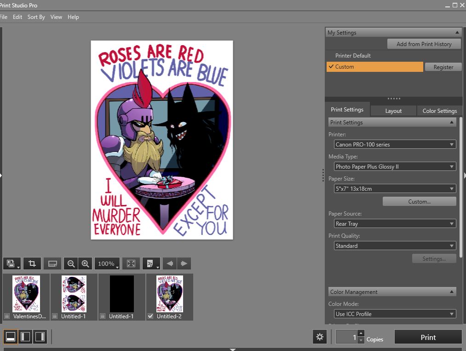Click the print information display icon
The image size is (466, 351).
(52, 263)
